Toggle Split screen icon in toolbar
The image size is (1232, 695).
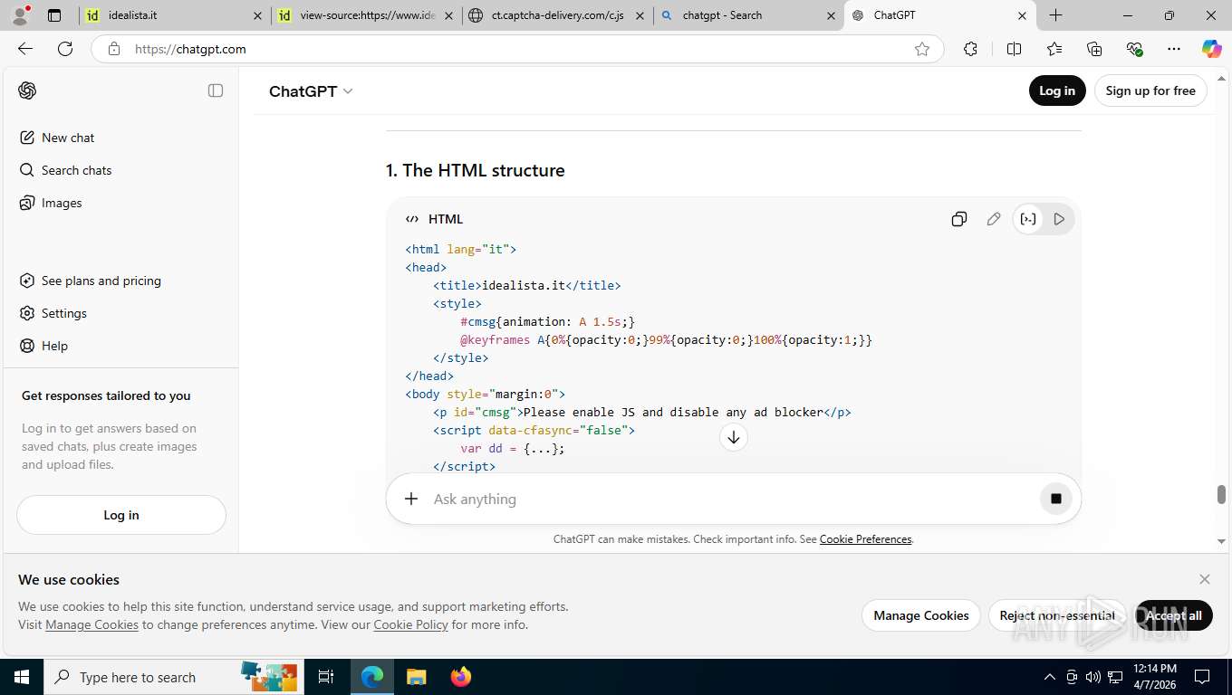point(1014,49)
